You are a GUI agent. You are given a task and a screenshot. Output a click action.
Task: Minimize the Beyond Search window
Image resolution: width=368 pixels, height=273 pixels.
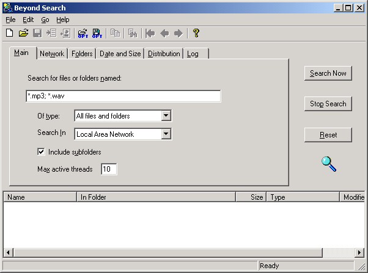tap(338, 8)
